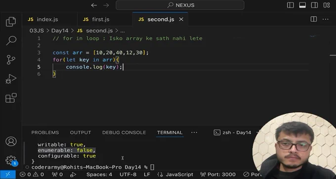Show errors and warnings count in status bar

(32, 175)
